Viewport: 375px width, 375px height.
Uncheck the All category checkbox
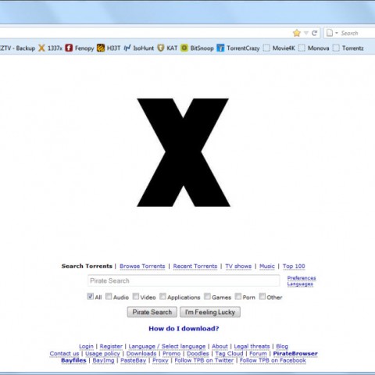point(90,296)
